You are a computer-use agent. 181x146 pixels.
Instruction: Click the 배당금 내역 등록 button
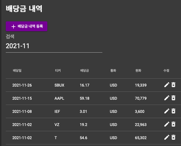(x=27, y=26)
